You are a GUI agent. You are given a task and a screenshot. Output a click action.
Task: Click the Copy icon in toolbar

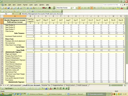click(x=31, y=8)
